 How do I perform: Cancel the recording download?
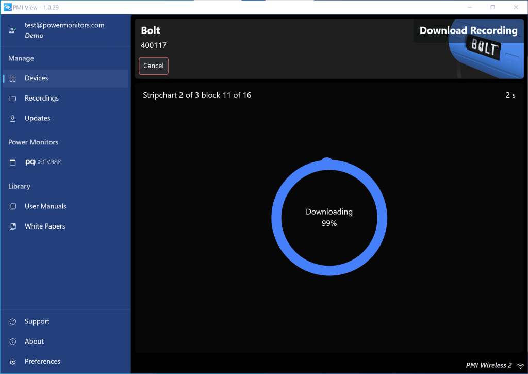tap(153, 66)
